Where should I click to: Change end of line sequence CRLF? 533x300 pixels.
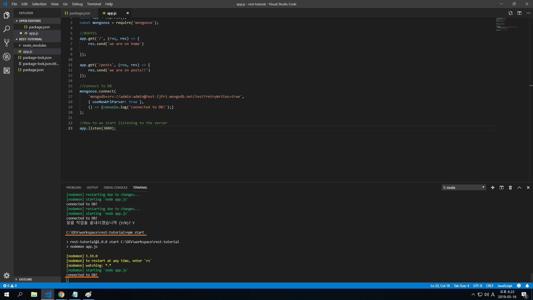490,286
